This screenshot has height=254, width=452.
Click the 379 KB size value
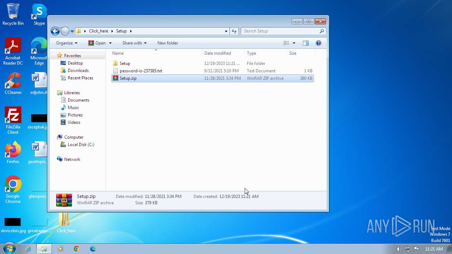(151, 203)
